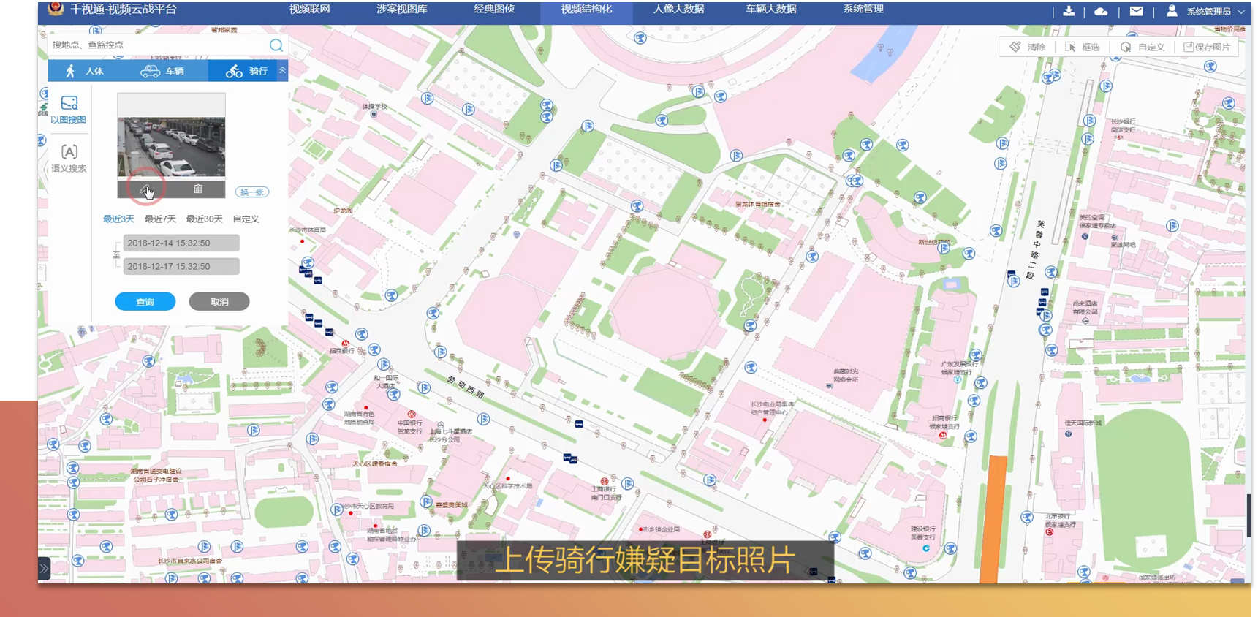Click the magnifier search icon
Viewport: 1258px width, 617px height.
pos(276,45)
